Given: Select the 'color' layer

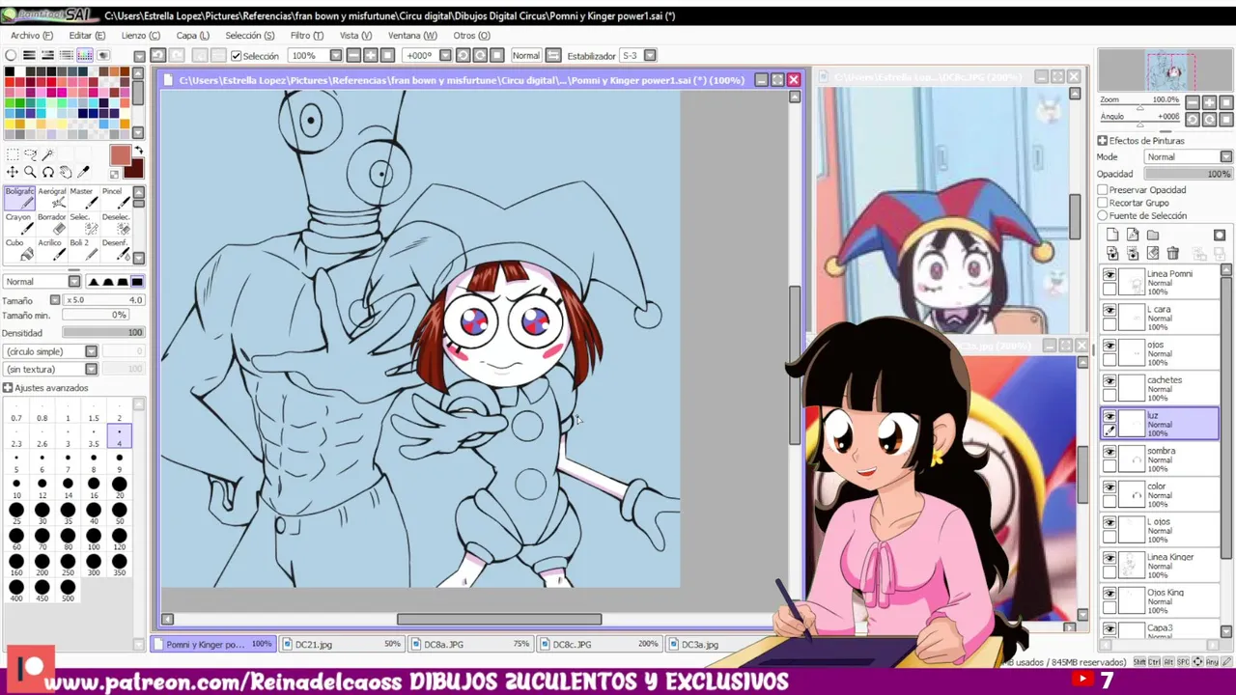Looking at the screenshot, I should pos(1160,494).
